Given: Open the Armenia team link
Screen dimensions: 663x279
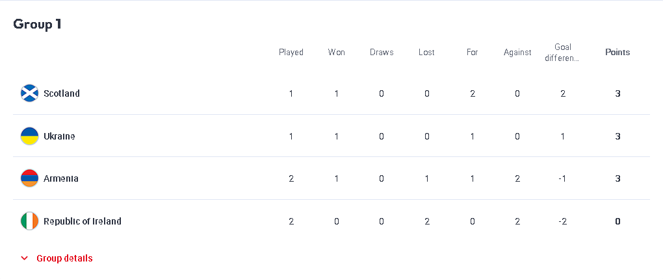Looking at the screenshot, I should coord(61,178).
